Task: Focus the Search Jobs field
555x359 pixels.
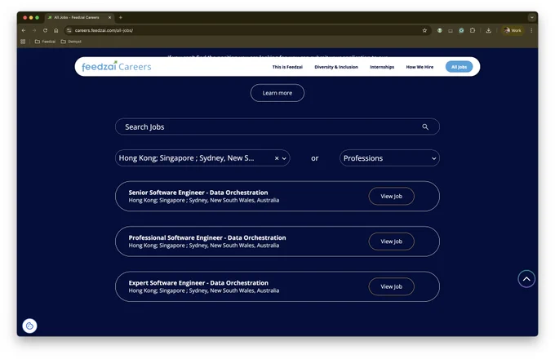Action: [x=277, y=126]
